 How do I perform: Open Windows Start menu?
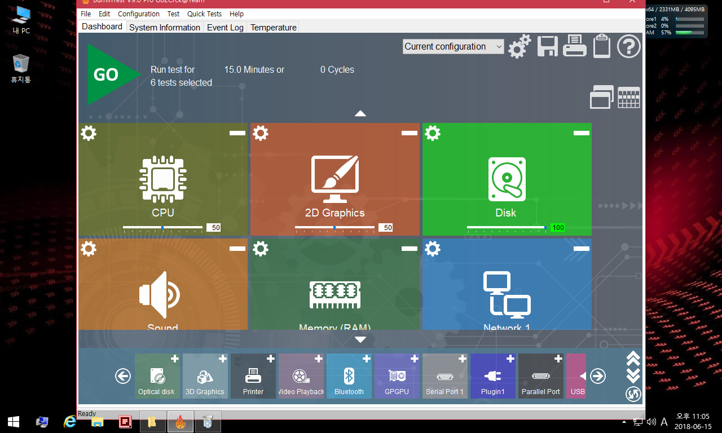[x=14, y=421]
